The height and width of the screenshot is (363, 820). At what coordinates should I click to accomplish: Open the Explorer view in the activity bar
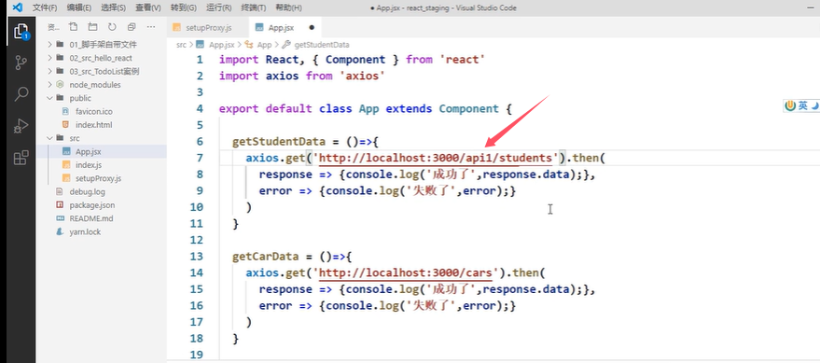[21, 32]
